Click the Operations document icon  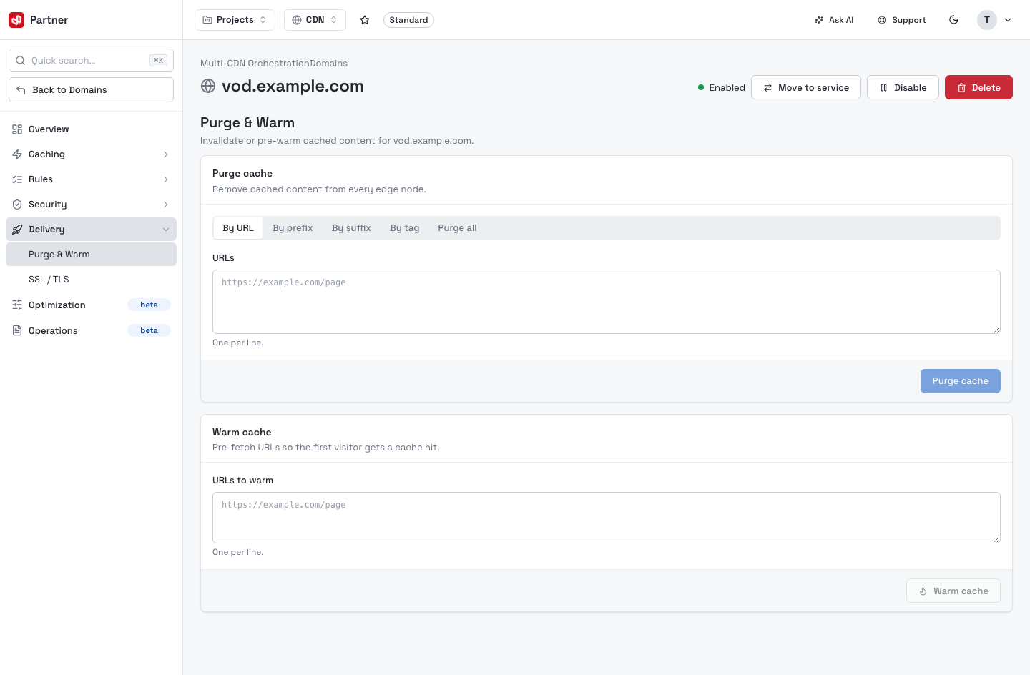point(17,331)
